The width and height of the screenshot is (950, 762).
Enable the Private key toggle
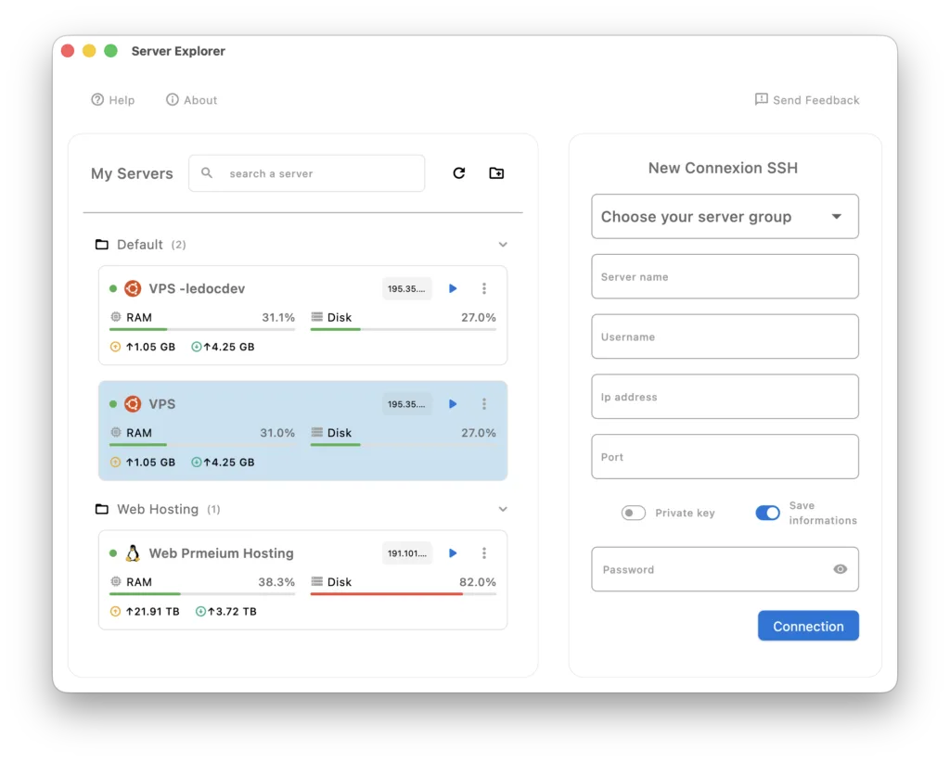pyautogui.click(x=633, y=513)
